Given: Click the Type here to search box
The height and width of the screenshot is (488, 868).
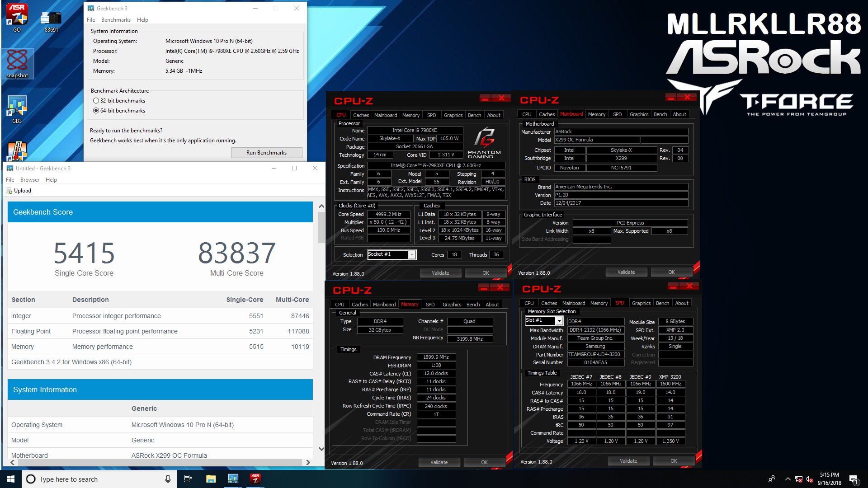Looking at the screenshot, I should point(99,479).
